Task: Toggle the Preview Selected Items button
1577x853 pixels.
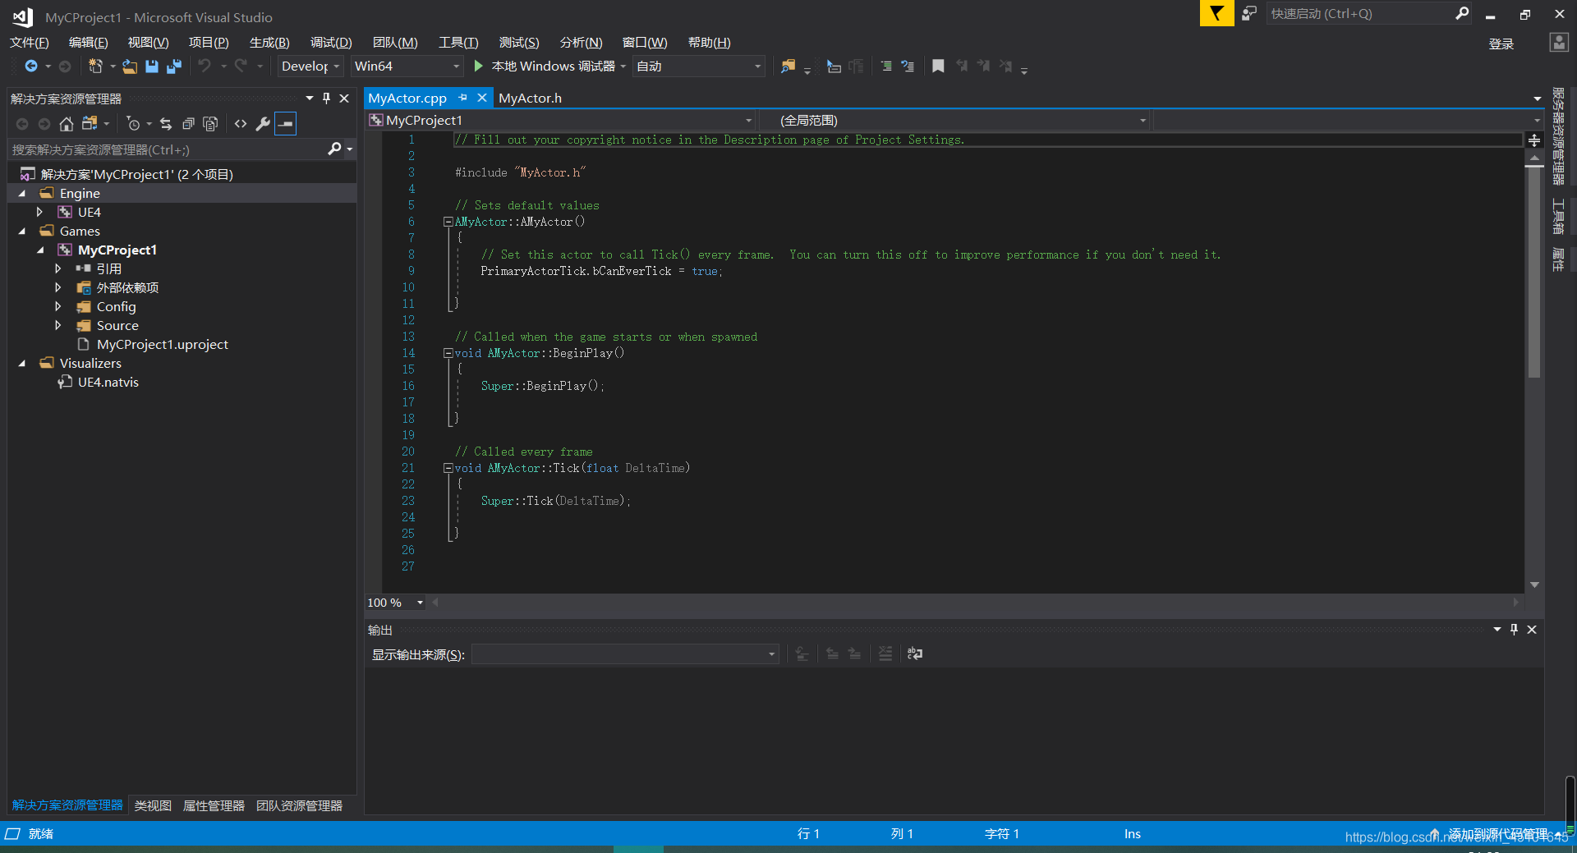Action: [285, 124]
